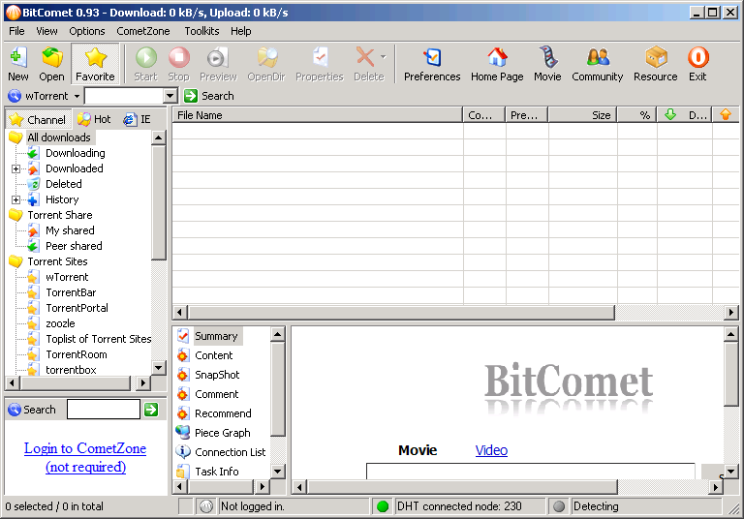
Task: Click the New torrent toolbar icon
Action: [x=17, y=64]
